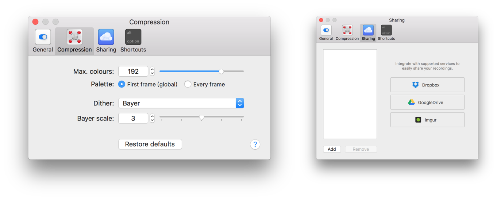Screen dimensions: 497x200
Task: Connect the Imgur service
Action: [x=427, y=120]
